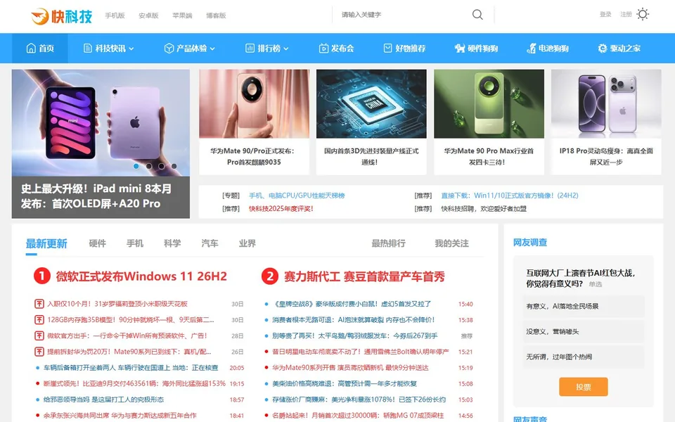Open the 苹果端 header link
Viewport: 675px width, 422px height.
click(182, 15)
